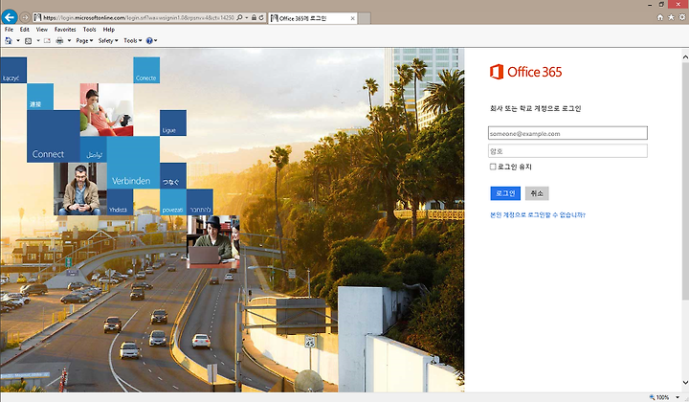The height and width of the screenshot is (402, 689).
Task: Click the woman drinking coffee photo tile
Action: [x=107, y=110]
